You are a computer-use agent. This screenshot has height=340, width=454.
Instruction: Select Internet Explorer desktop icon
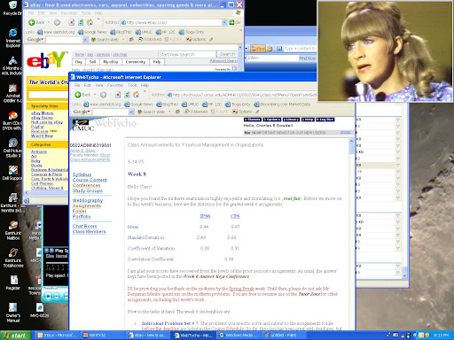(12, 38)
